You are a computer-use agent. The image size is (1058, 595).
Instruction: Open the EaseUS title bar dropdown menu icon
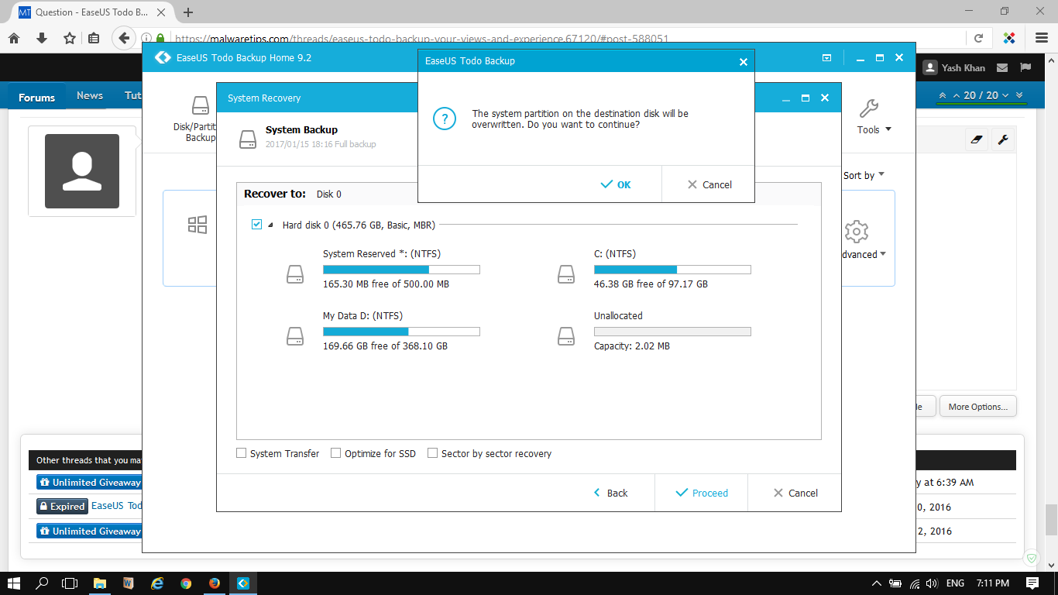click(x=827, y=58)
